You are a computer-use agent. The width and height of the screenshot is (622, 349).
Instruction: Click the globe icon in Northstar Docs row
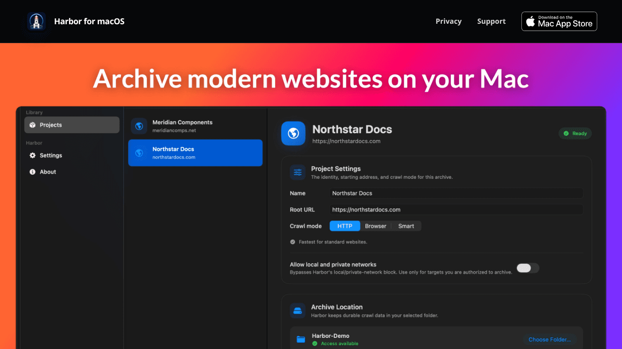pos(139,153)
